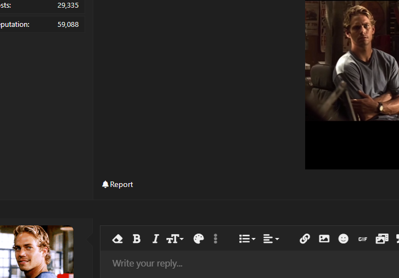Viewport: 399px width, 278px height.
Task: Click the reputation score 59,088
Action: coord(68,24)
